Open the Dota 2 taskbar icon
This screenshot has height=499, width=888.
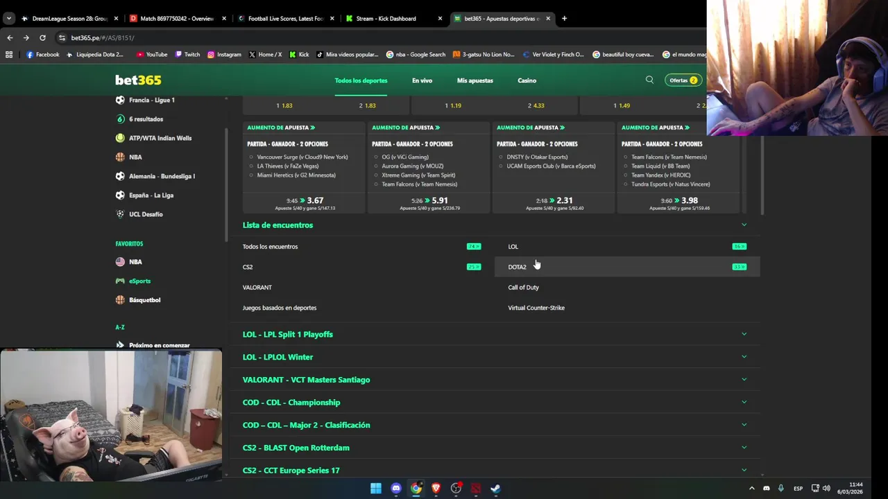tap(475, 488)
